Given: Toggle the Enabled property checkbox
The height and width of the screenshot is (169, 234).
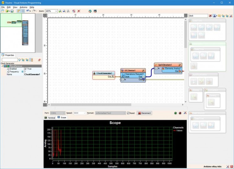Looking at the screenshot, I should coord(25,69).
